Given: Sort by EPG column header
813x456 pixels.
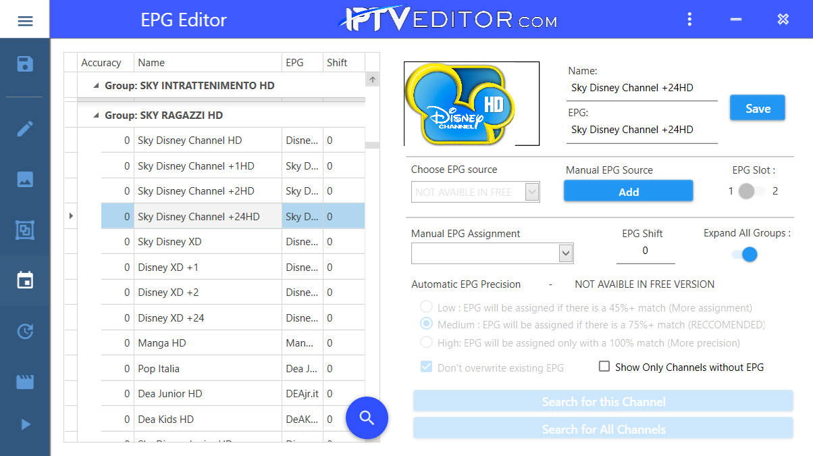Looking at the screenshot, I should click(x=303, y=62).
